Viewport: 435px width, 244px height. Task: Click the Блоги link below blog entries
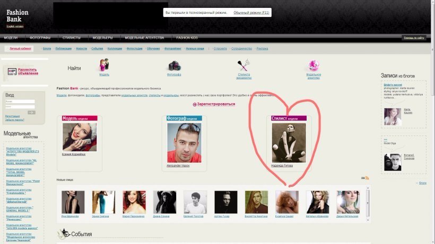tap(422, 183)
